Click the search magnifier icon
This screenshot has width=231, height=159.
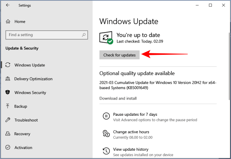point(84,35)
